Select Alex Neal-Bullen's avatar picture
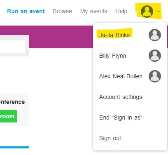This screenshot has width=168, height=155. 155,76
